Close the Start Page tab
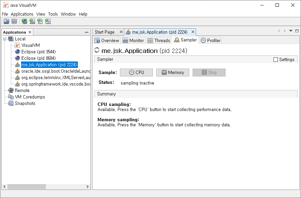The width and height of the screenshot is (301, 198). click(121, 32)
